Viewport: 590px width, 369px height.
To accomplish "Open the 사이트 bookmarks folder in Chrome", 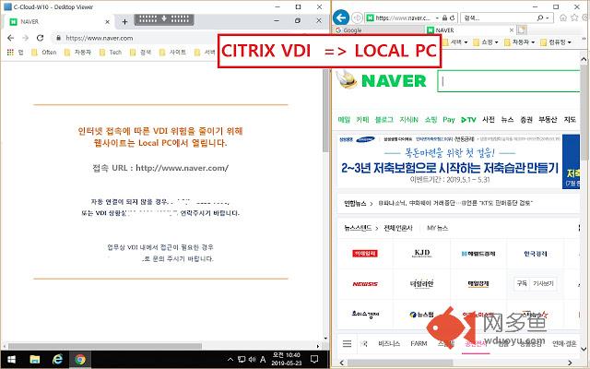I will click(173, 53).
